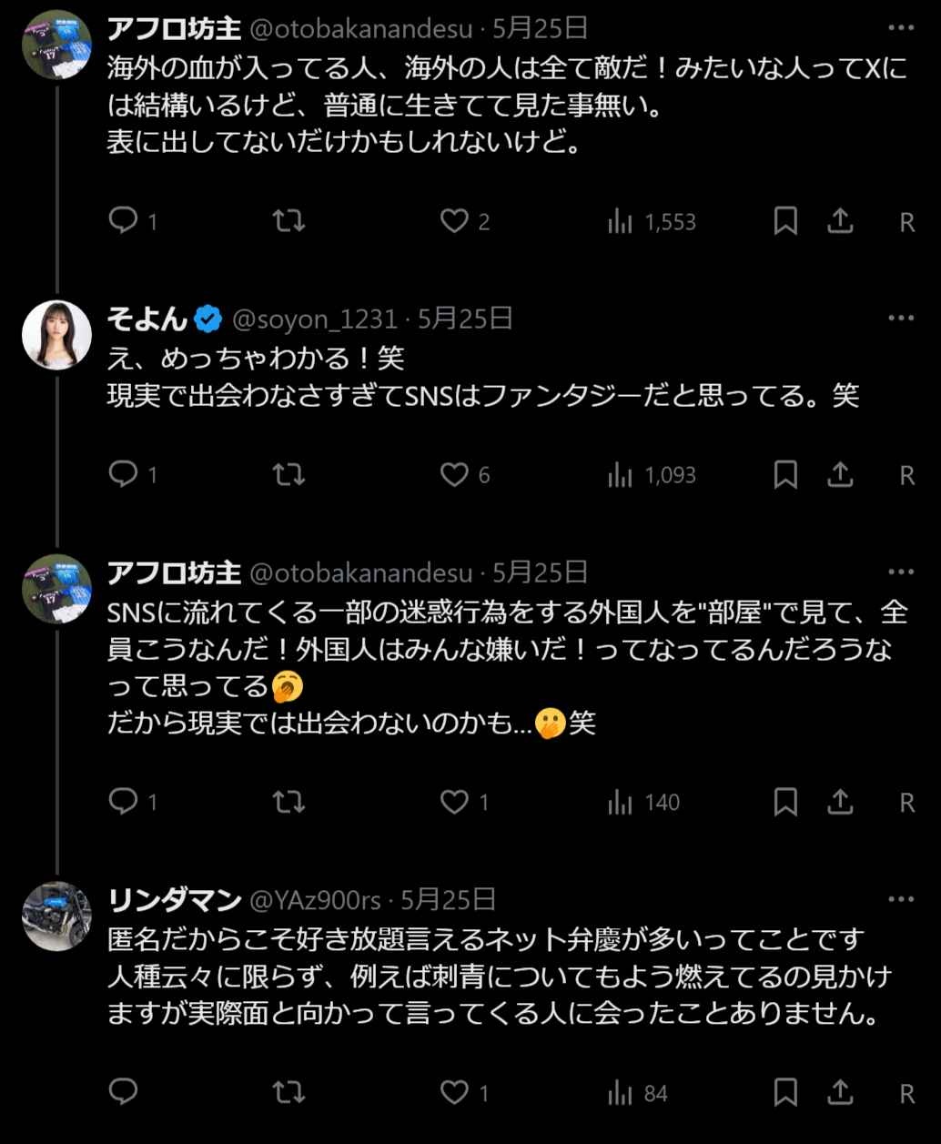Open the @soyon_1231 profile handle
Screen dimensions: 941x1144
[315, 319]
